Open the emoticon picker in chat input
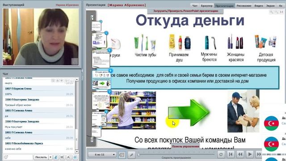This screenshot has height=161, width=286. point(6,157)
